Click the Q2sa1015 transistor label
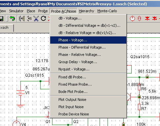Screen dimensions: 160x126 click(140, 57)
